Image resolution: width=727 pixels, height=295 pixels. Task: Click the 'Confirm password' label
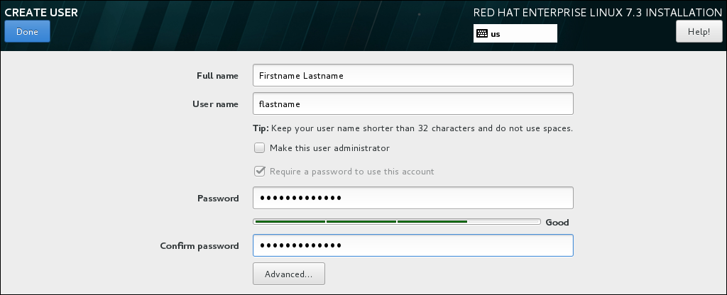[199, 246]
